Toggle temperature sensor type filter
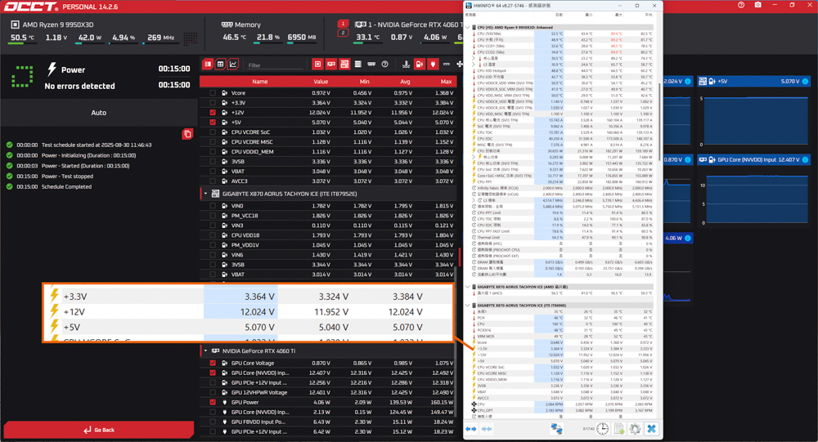This screenshot has height=442, width=818. point(406,64)
